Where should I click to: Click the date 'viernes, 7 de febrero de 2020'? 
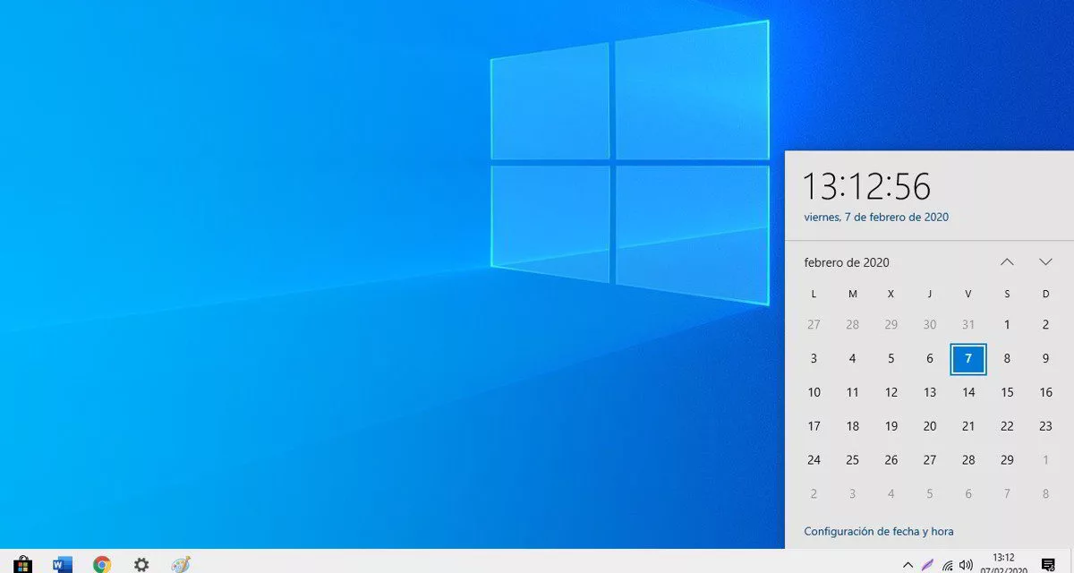pyautogui.click(x=876, y=217)
